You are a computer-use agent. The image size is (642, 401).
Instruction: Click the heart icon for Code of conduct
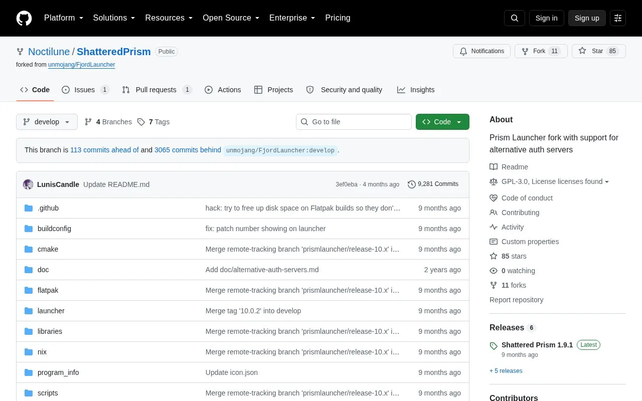[x=494, y=198]
